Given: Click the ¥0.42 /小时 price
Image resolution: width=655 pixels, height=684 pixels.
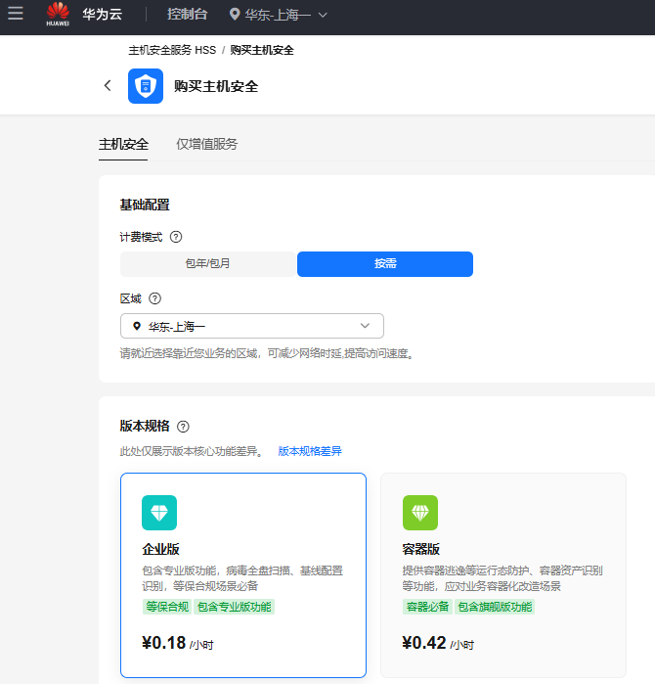Looking at the screenshot, I should click(438, 643).
